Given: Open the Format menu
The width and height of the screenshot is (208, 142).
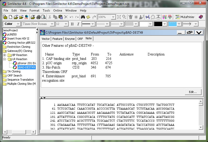Looking at the screenshot, I should click(34, 11).
